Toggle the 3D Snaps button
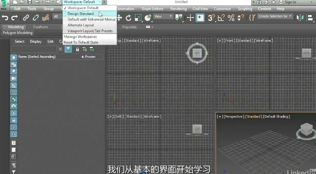This screenshot has height=174, width=316. pos(211,18)
